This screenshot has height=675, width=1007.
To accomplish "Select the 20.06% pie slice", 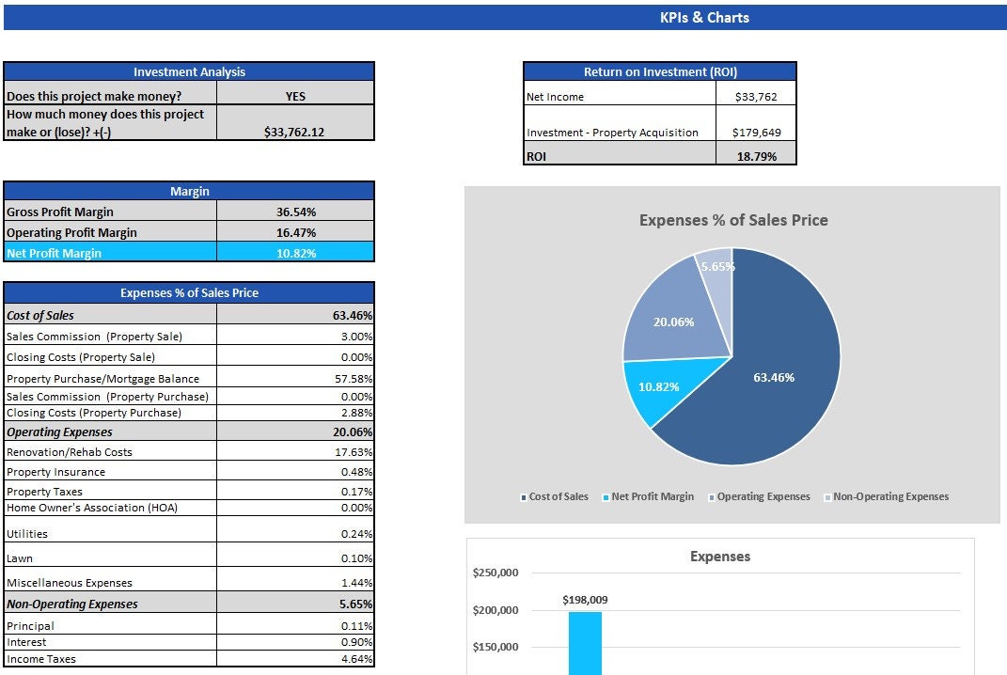I will [673, 320].
